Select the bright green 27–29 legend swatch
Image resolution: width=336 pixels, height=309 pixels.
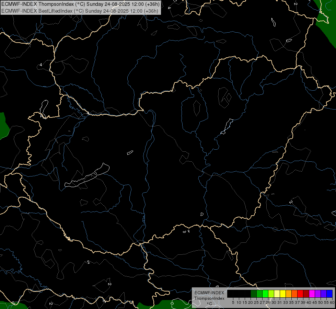point(266,294)
